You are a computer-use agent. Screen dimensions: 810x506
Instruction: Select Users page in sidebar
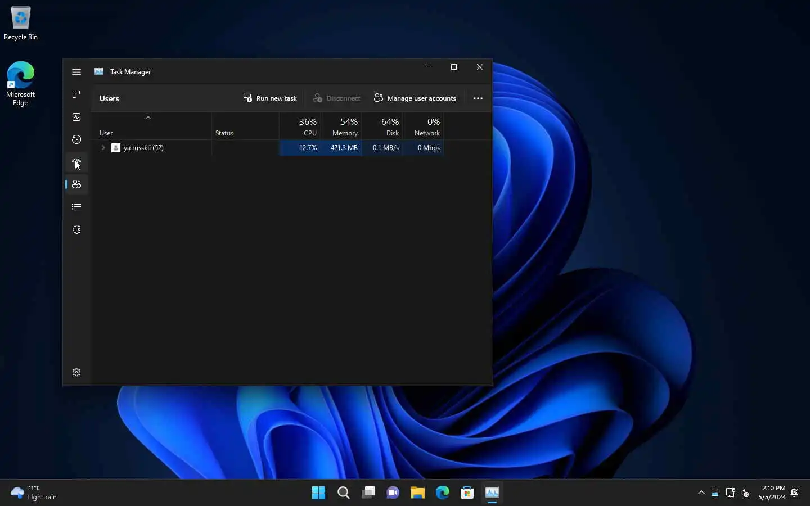coord(76,184)
